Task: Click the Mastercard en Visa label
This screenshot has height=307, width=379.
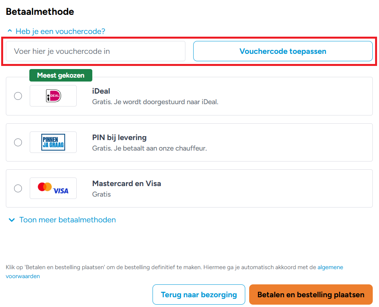Action: 126,183
